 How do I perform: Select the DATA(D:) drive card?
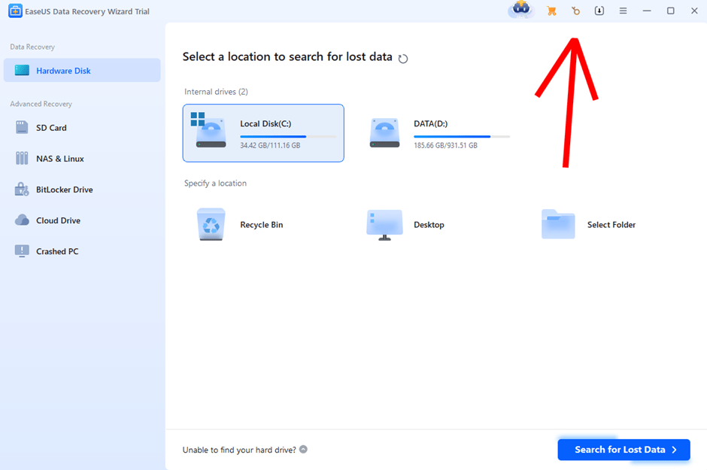click(438, 133)
